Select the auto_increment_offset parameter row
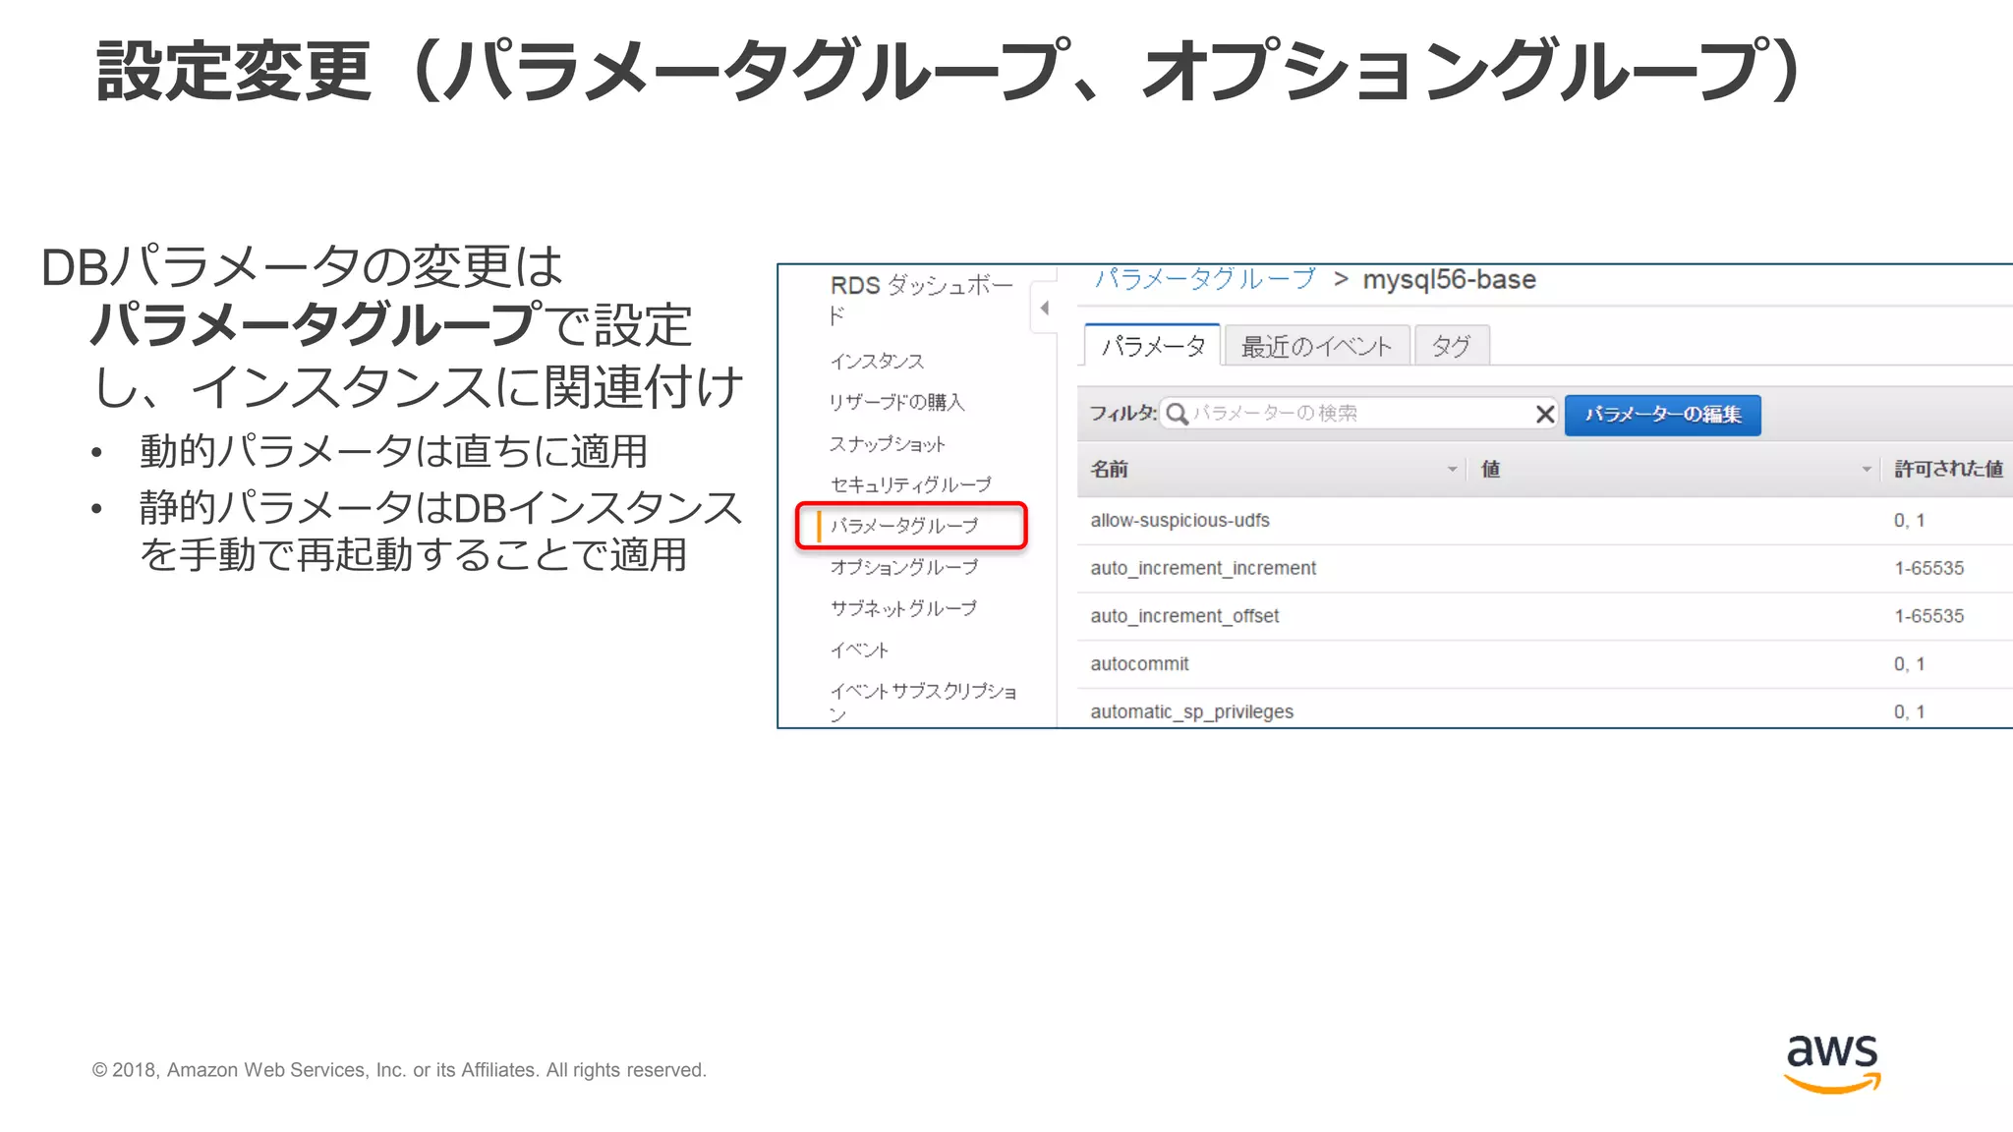 coord(1184,616)
